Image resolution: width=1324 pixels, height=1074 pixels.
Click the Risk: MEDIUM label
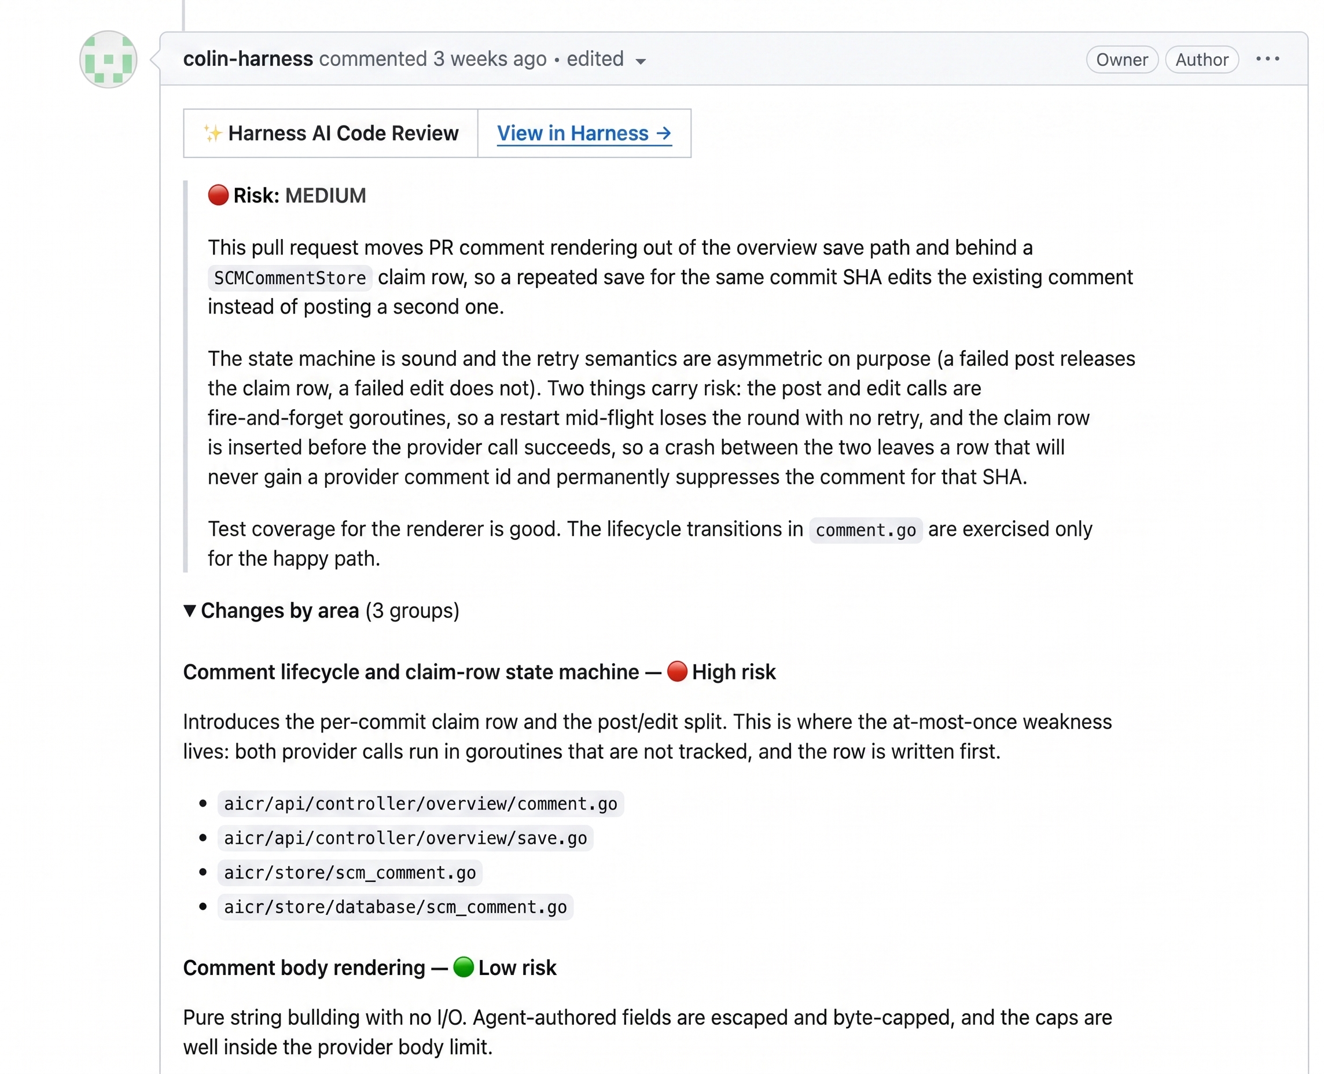[299, 196]
